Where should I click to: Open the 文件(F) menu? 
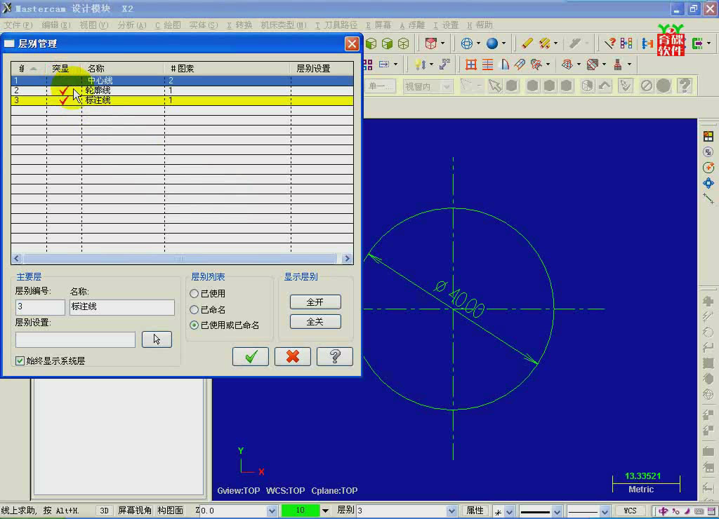pyautogui.click(x=18, y=25)
